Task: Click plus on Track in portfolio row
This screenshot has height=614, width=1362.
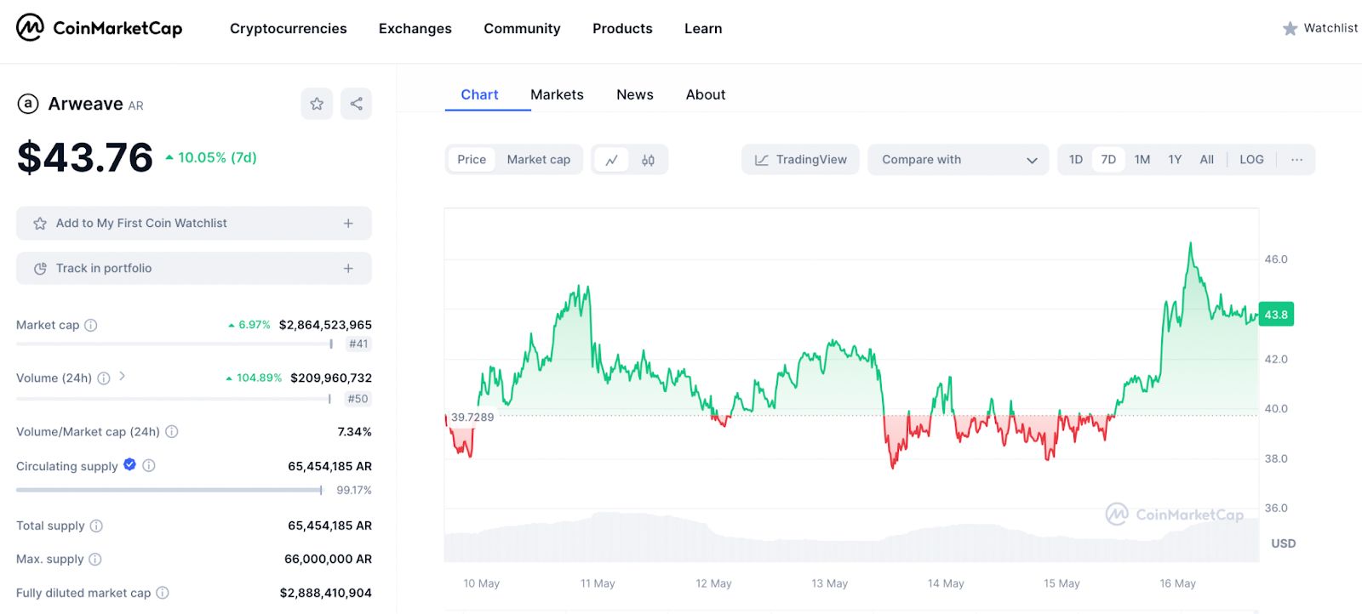Action: pos(348,269)
